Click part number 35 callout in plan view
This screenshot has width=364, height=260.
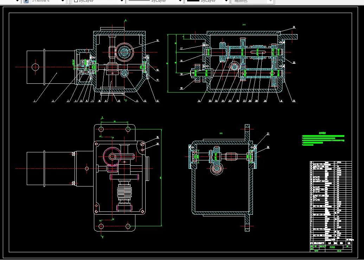(x=157, y=137)
